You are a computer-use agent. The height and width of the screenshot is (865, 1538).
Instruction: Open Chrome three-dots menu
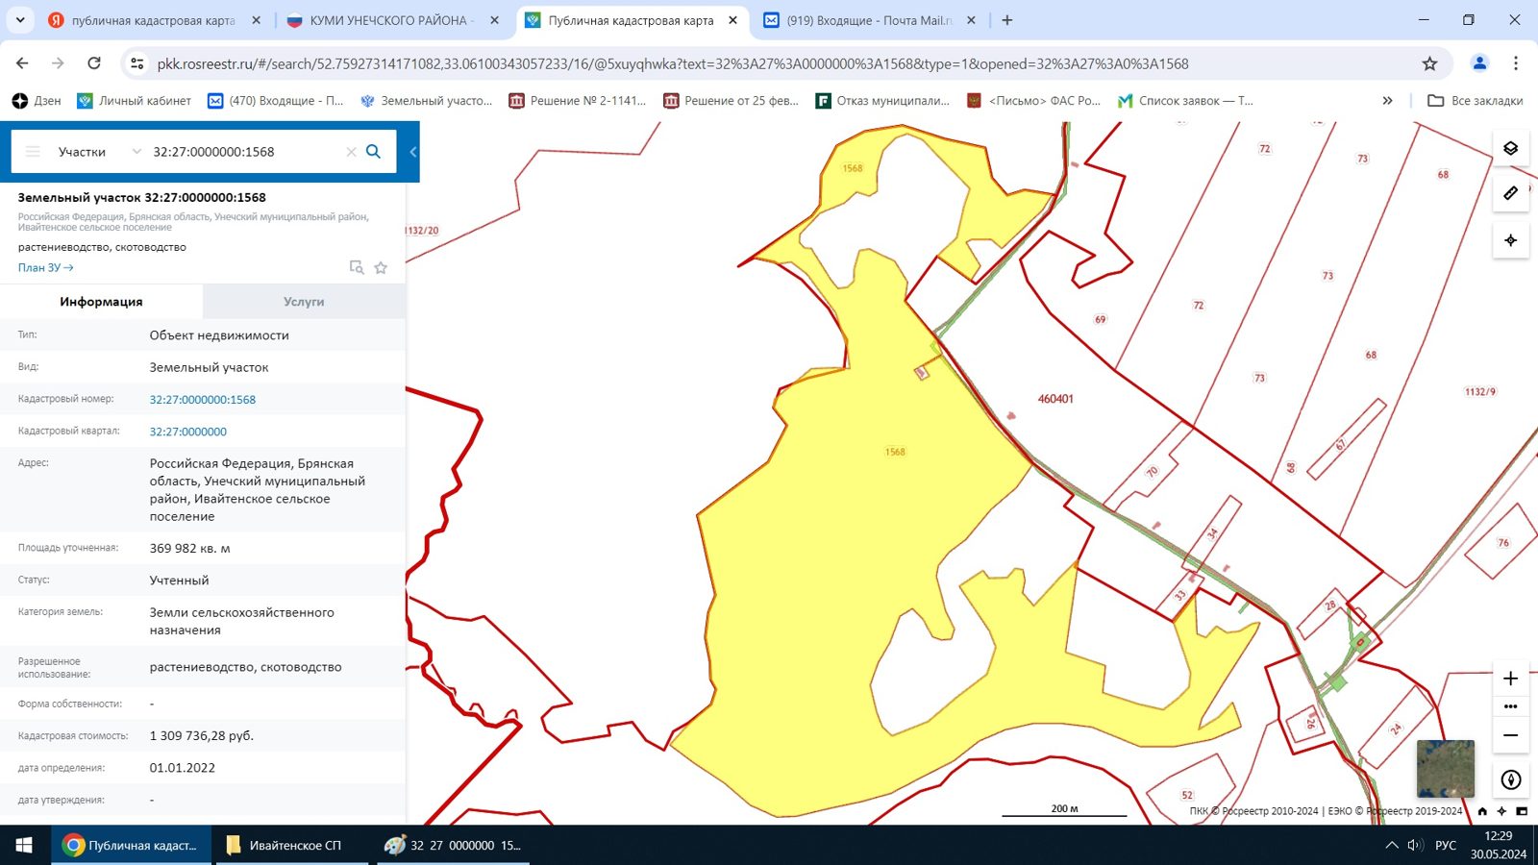pyautogui.click(x=1516, y=63)
